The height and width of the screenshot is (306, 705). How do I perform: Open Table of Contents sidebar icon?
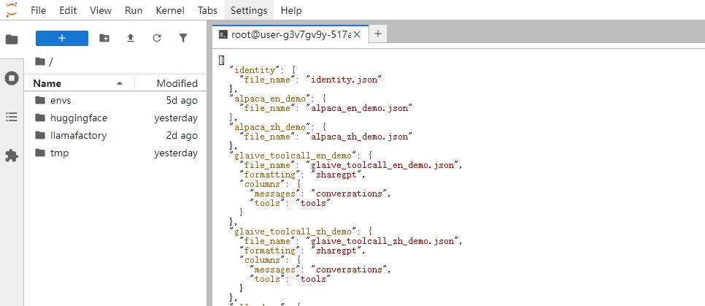12,117
